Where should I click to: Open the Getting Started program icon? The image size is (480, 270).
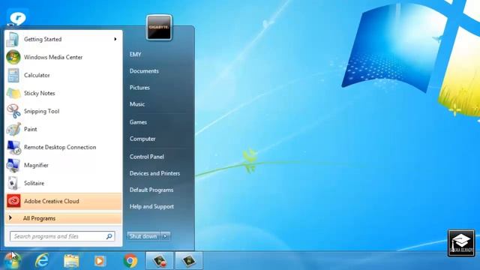pos(13,40)
